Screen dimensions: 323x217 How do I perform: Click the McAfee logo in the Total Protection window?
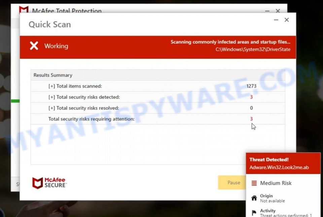pyautogui.click(x=24, y=9)
